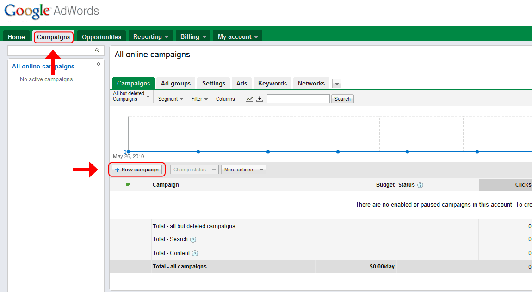Switch to the Ad groups tab
This screenshot has width=532, height=292.
click(176, 83)
